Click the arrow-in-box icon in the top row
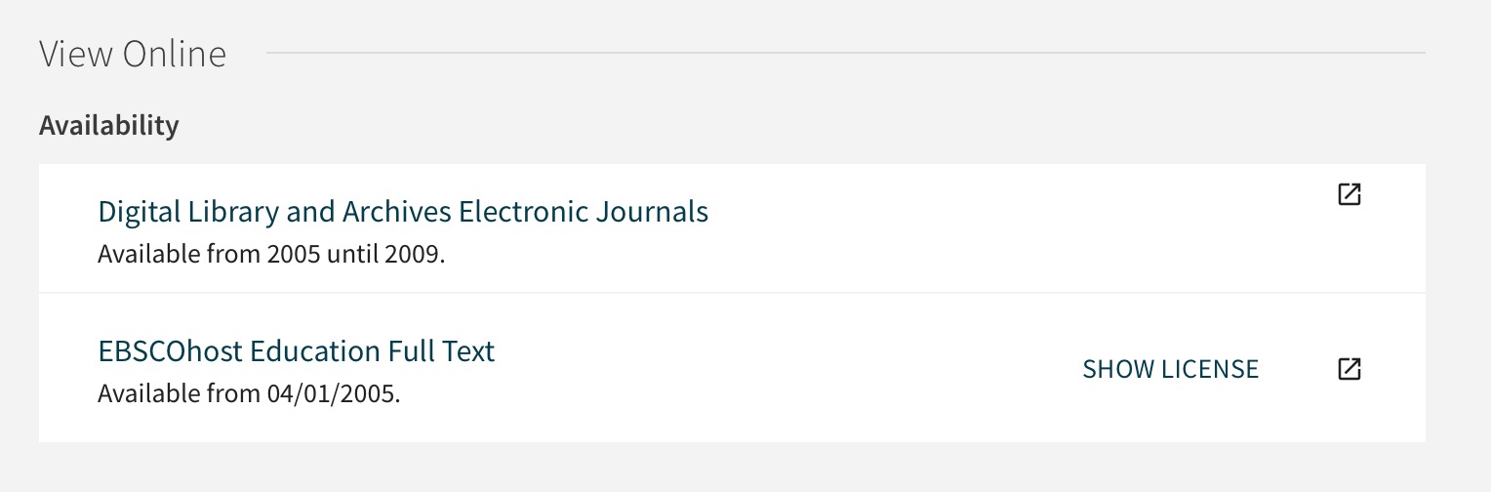Screen dimensions: 1491x492 pyautogui.click(x=1349, y=194)
